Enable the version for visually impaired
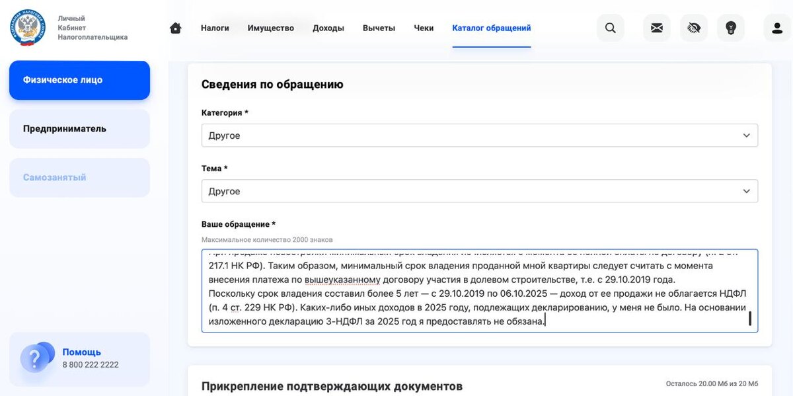 click(x=693, y=28)
